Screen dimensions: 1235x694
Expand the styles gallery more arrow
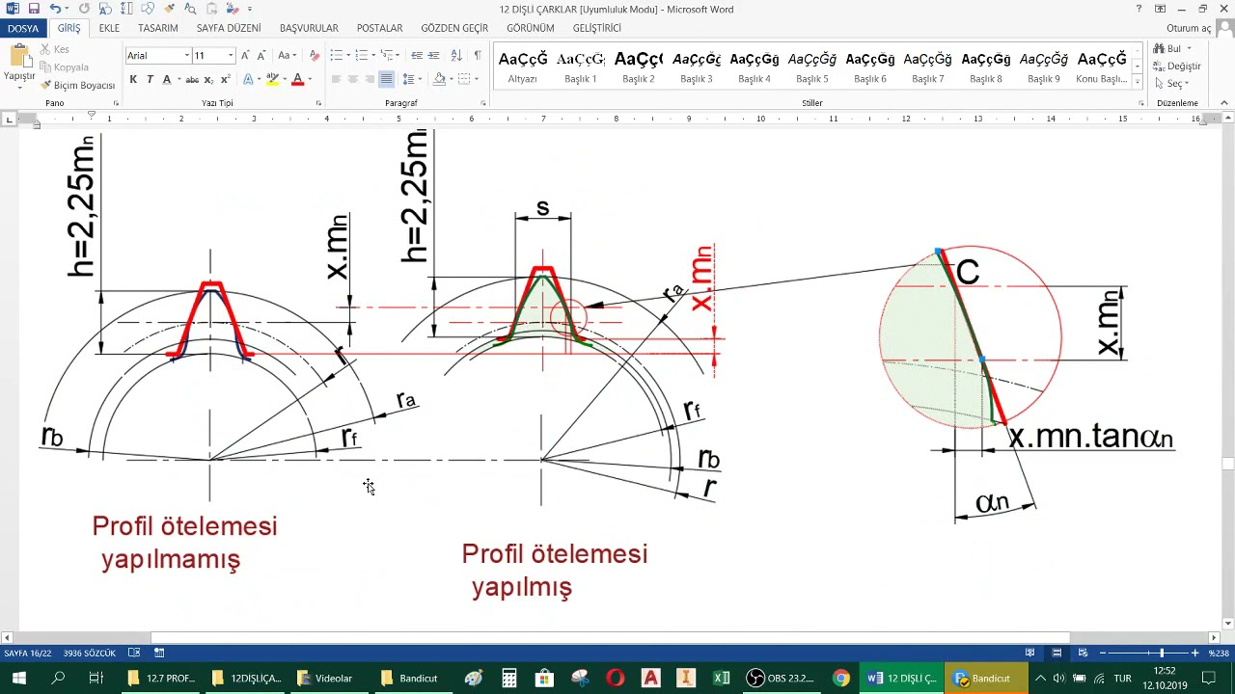(x=1138, y=82)
